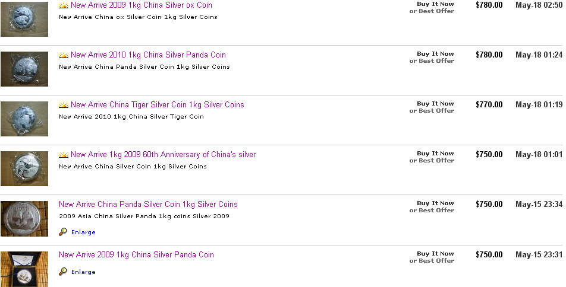Click the new-listing sunrise icon beside ox Coin
Image resolution: width=566 pixels, height=287 pixels.
pos(64,5)
